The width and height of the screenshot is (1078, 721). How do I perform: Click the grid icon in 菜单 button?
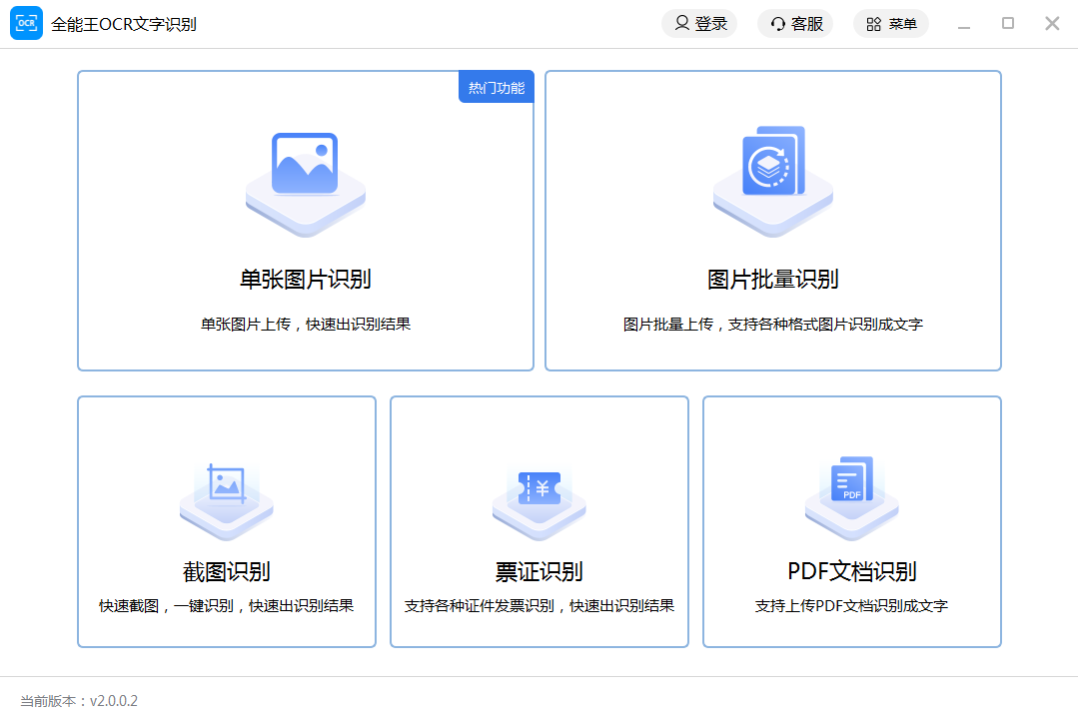[x=873, y=24]
